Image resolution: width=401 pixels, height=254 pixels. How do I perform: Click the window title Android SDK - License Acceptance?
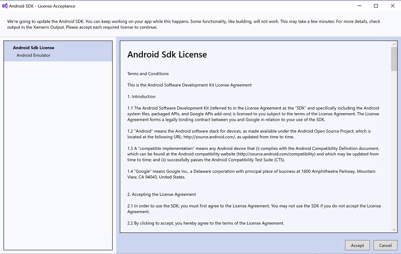coord(42,6)
